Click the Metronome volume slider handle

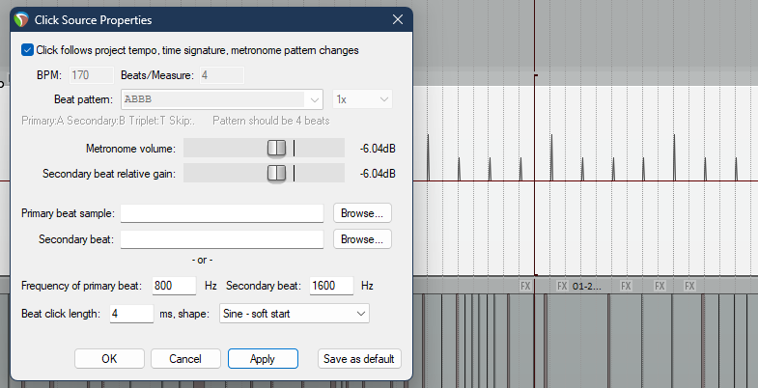point(277,148)
